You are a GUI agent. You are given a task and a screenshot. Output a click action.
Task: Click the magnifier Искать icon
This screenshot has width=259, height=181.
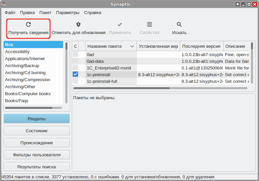[x=179, y=24]
